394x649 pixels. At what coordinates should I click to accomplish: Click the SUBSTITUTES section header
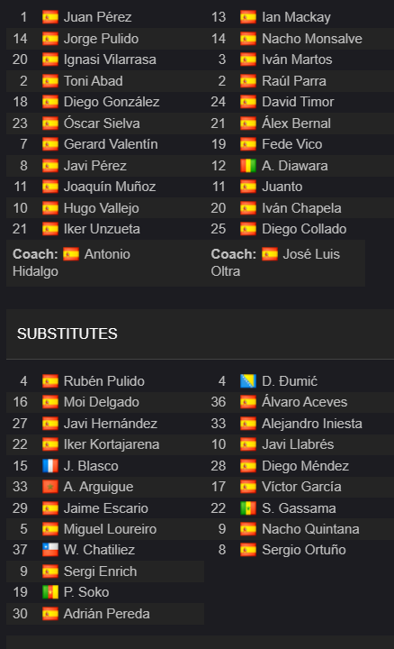tap(67, 334)
